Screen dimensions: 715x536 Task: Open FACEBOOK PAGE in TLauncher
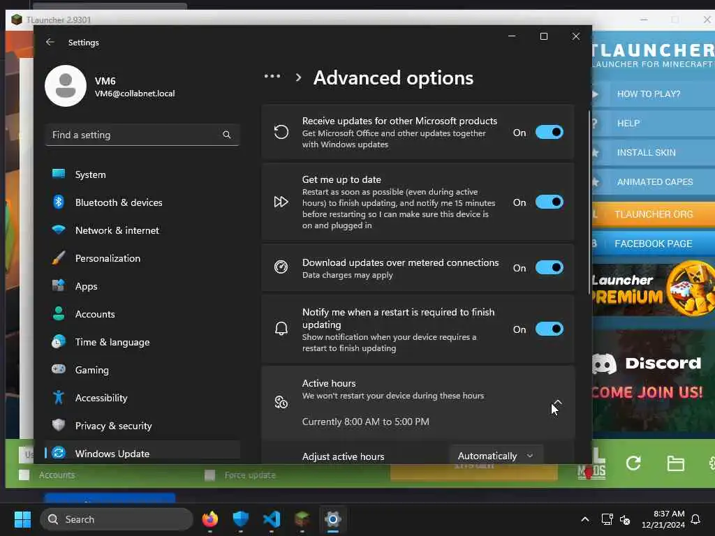coord(654,244)
